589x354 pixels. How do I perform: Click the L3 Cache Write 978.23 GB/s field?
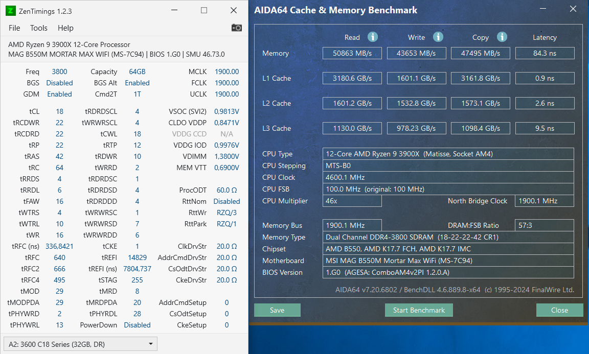point(416,128)
